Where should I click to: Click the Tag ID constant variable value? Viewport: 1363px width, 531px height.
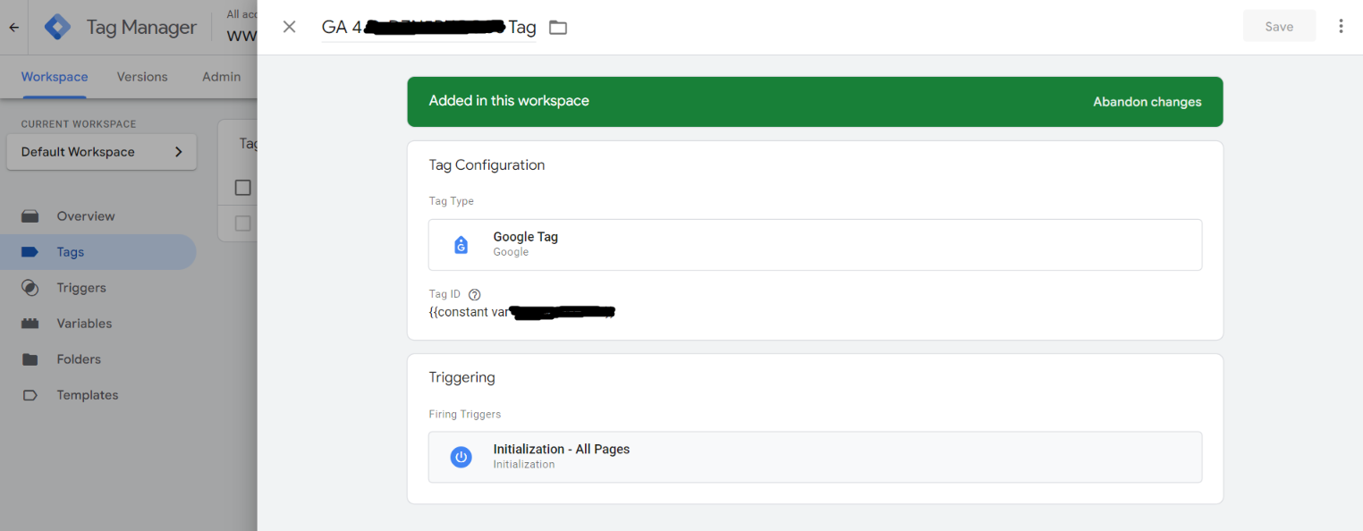pyautogui.click(x=522, y=313)
